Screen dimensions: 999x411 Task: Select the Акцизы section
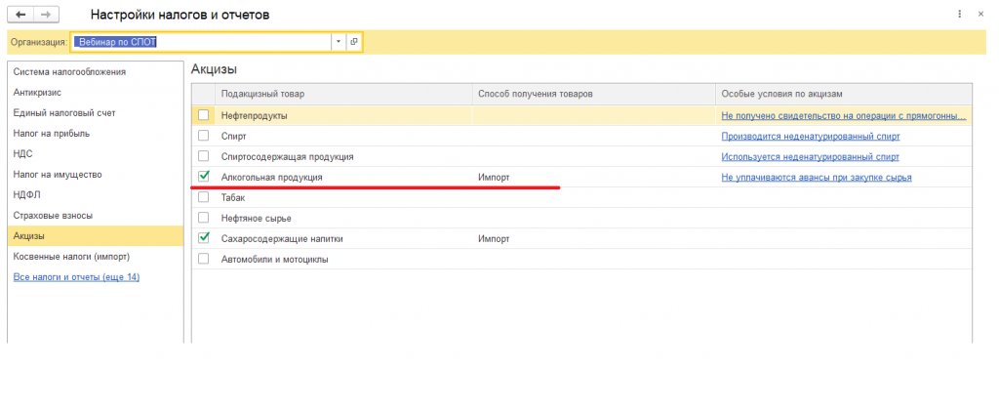pyautogui.click(x=96, y=236)
